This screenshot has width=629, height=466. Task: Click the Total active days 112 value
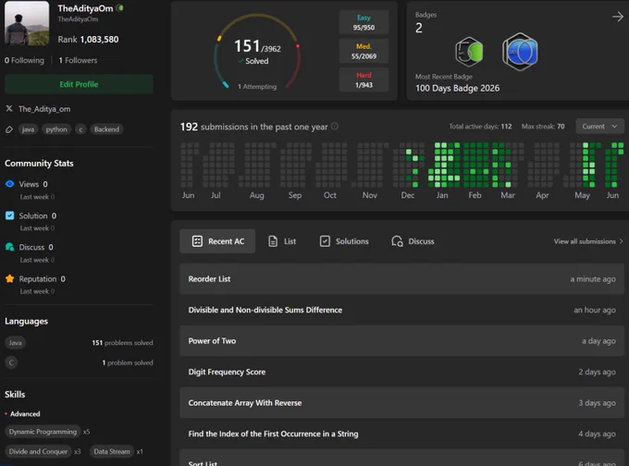(506, 127)
